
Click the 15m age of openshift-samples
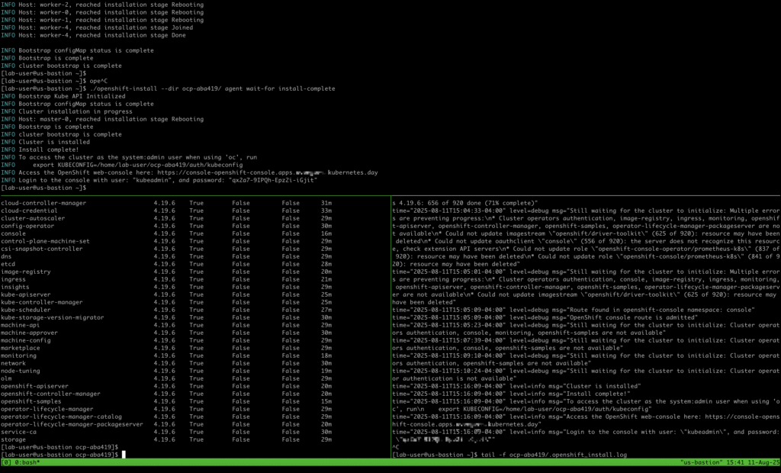326,401
